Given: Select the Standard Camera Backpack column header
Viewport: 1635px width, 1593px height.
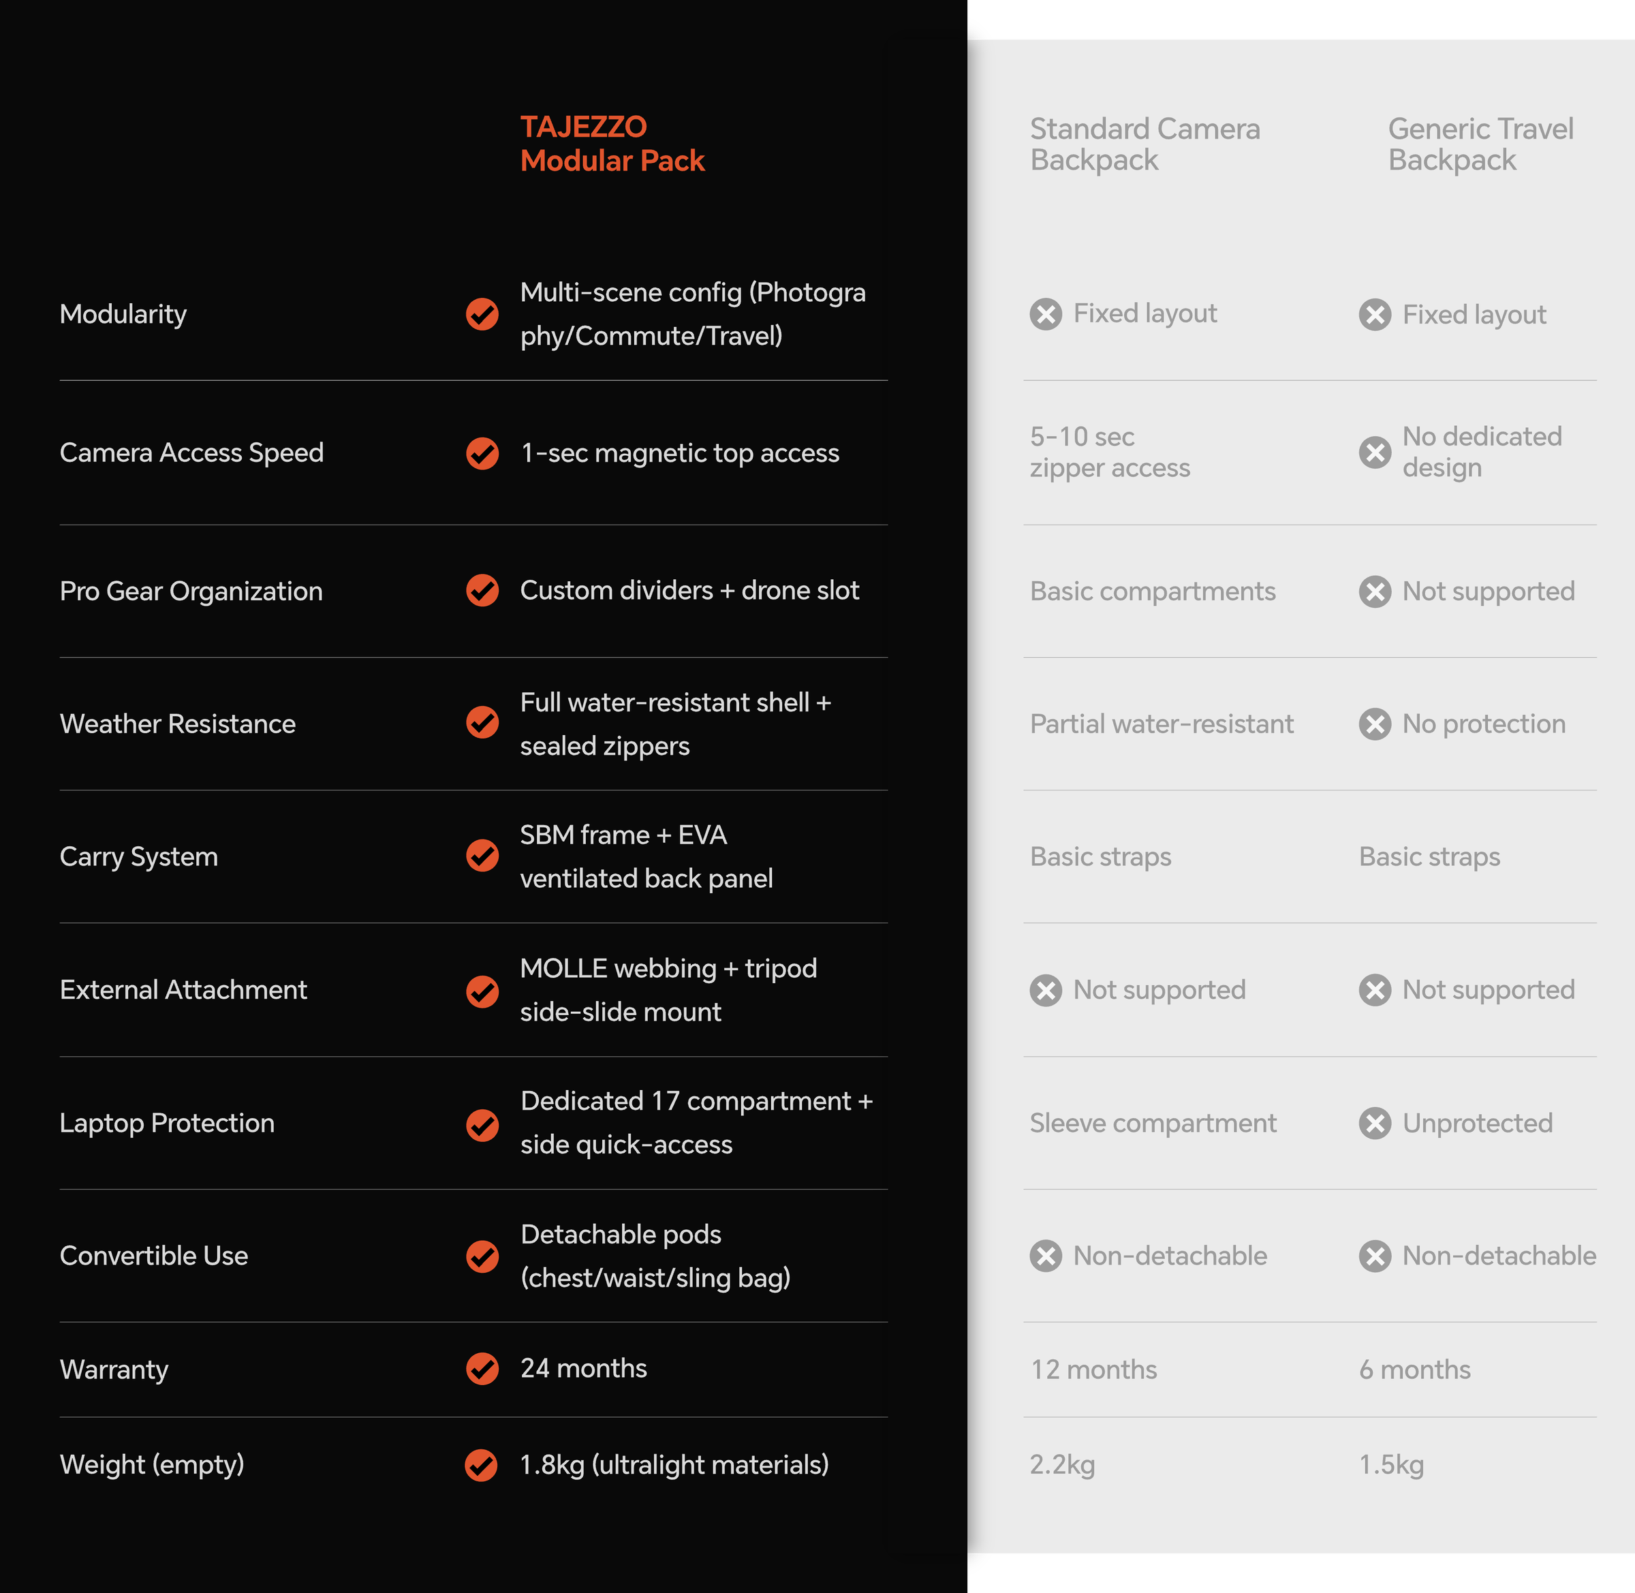Looking at the screenshot, I should click(x=1144, y=144).
